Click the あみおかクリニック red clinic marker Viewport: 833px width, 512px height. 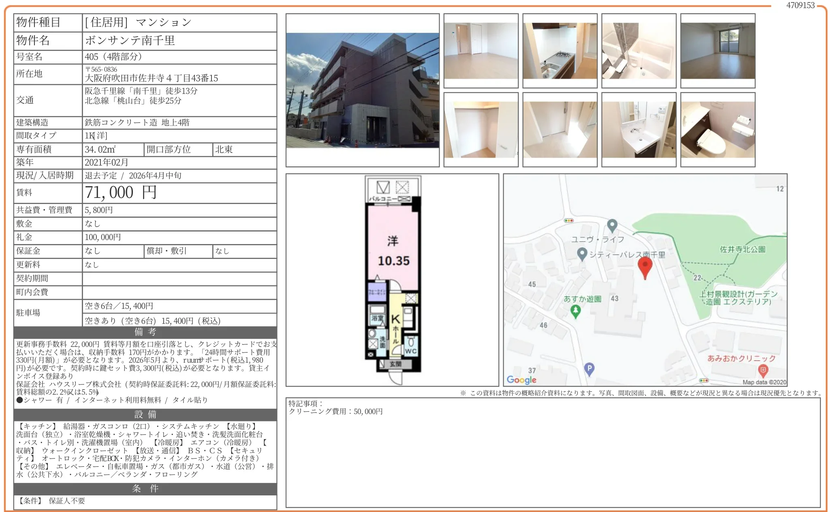(763, 370)
